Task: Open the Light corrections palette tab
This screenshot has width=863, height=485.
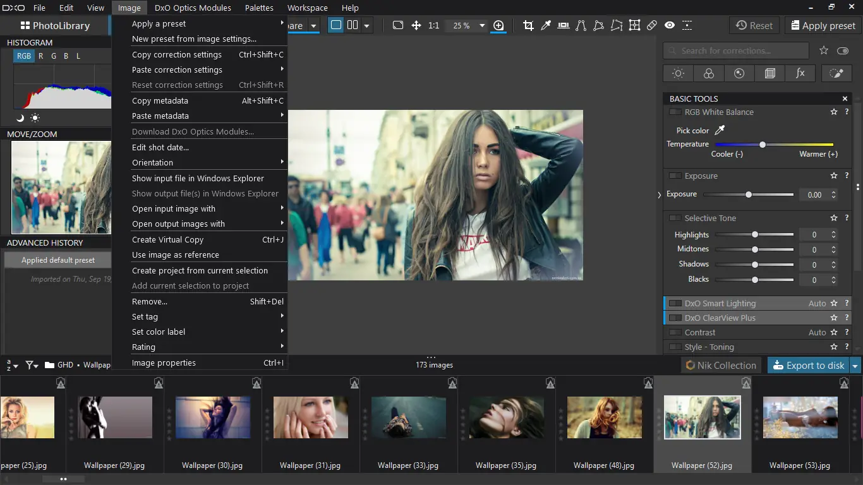Action: coord(678,73)
